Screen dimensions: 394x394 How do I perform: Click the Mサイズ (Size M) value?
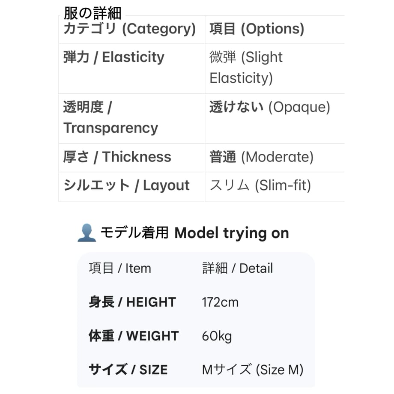(x=253, y=370)
